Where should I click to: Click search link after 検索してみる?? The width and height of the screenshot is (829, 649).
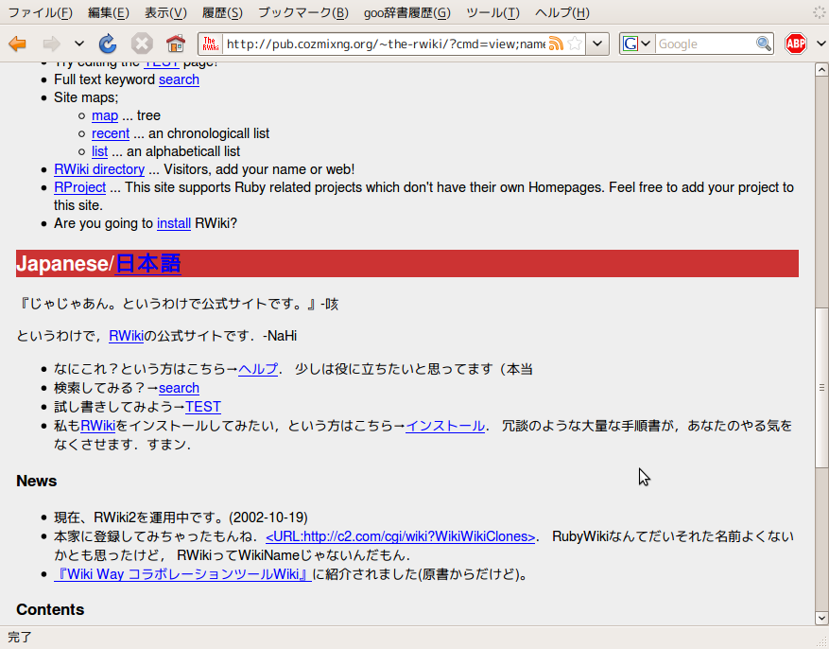pyautogui.click(x=180, y=388)
